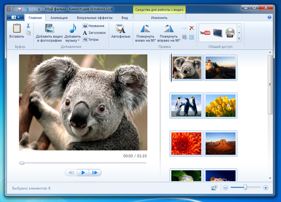Click the greyed video split icon
Image resolution: width=281 pixels, height=202 pixels.
tap(184, 28)
